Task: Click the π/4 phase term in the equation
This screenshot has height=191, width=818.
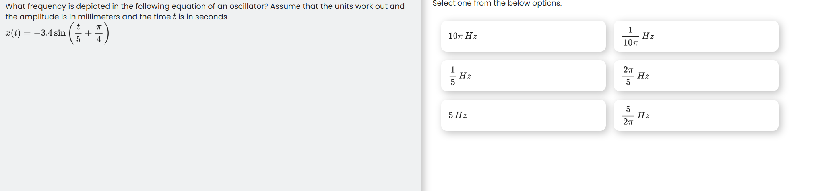Action: coord(99,33)
